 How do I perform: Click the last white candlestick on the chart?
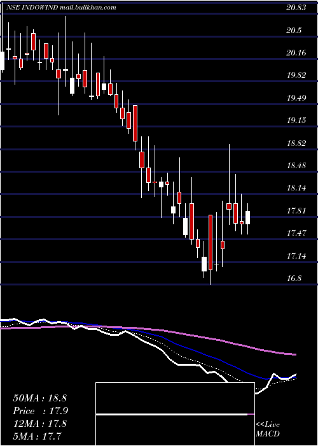[x=248, y=218]
